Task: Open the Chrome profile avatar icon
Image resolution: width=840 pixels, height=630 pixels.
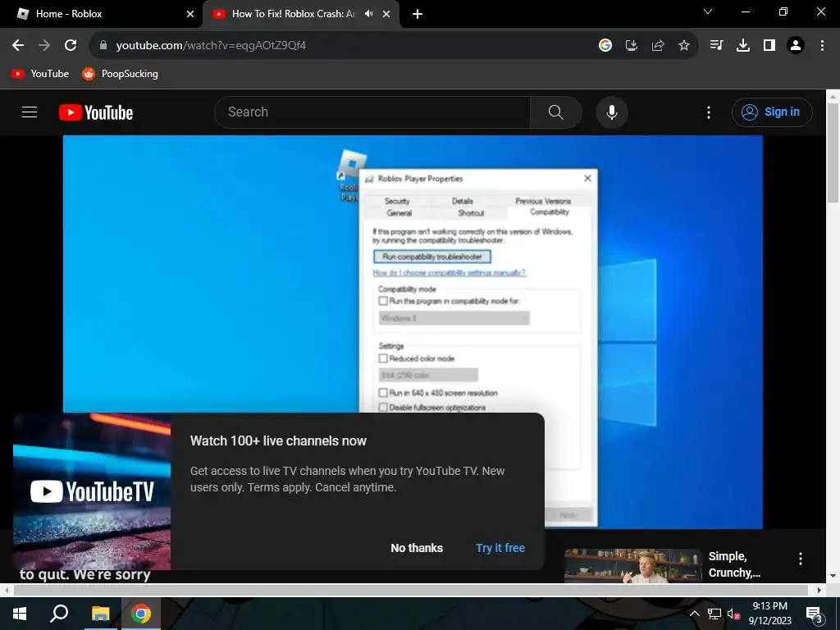Action: [796, 46]
